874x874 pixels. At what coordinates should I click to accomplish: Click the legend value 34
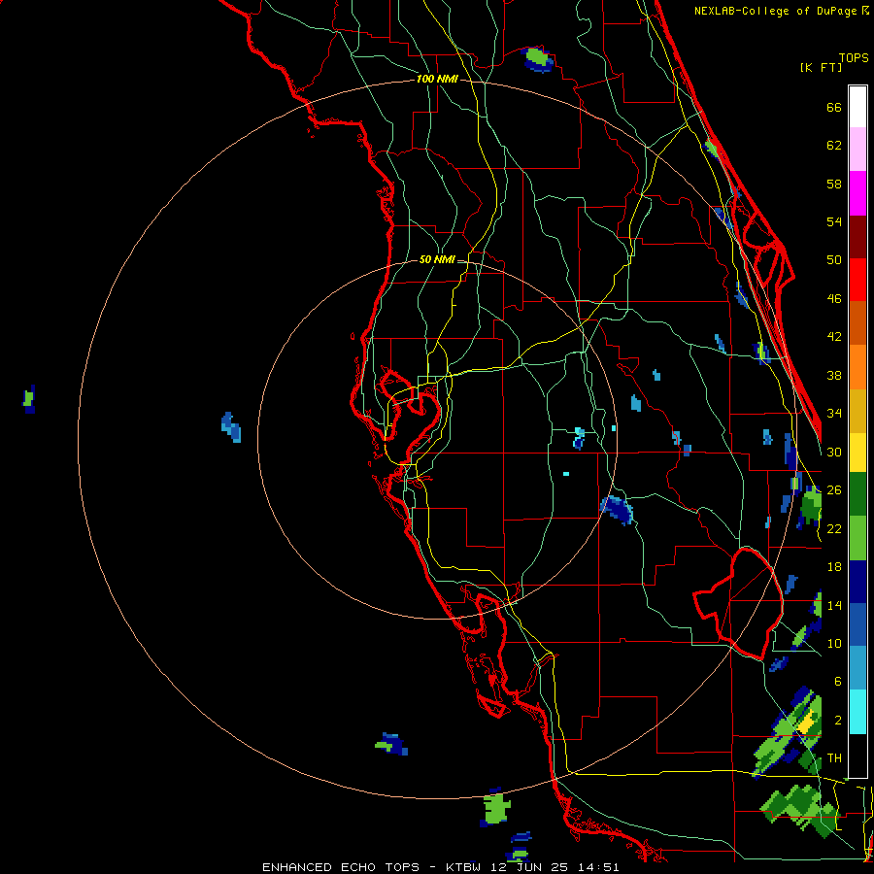pyautogui.click(x=834, y=413)
